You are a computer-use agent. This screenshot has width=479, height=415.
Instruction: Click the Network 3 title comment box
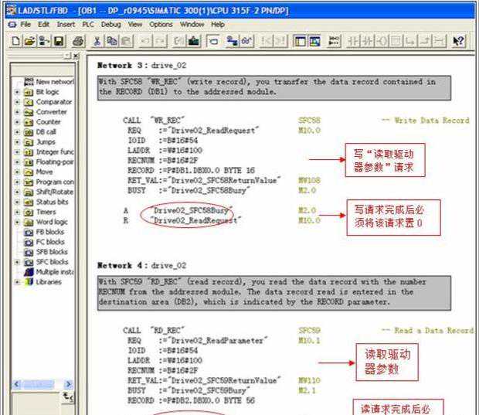click(272, 87)
